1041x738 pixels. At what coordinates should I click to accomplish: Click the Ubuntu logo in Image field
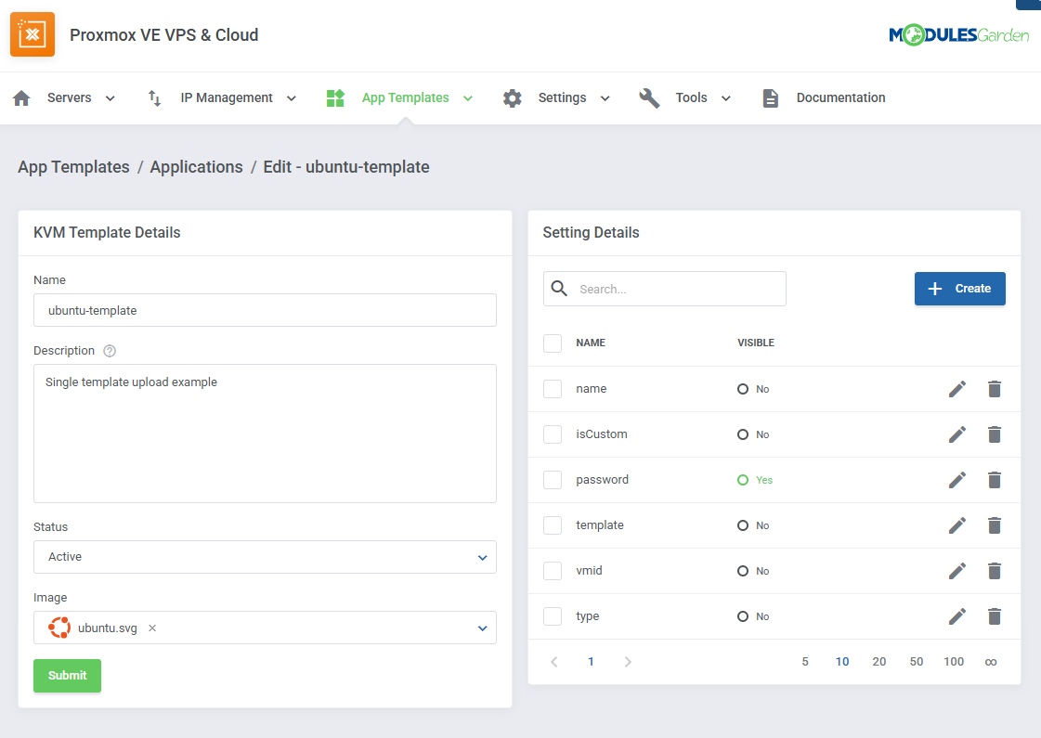[59, 628]
